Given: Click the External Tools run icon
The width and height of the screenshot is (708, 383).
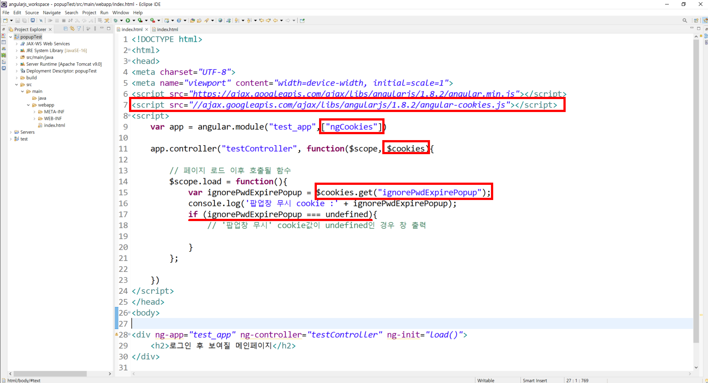Looking at the screenshot, I should [x=153, y=20].
